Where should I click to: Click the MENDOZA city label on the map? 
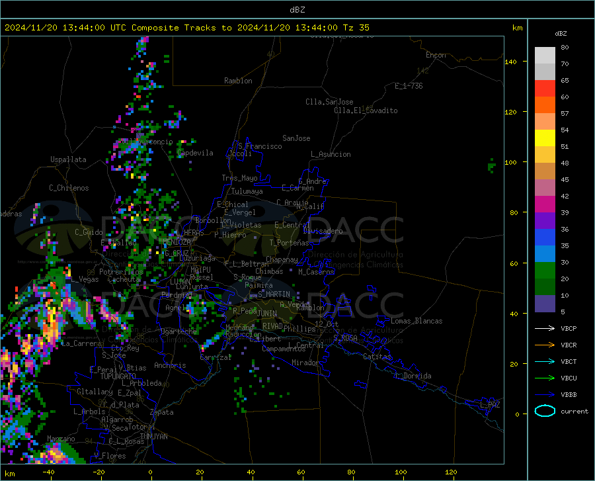pos(177,242)
